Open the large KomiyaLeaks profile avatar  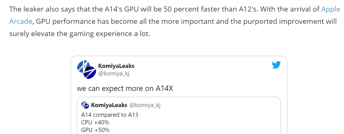coord(86,69)
